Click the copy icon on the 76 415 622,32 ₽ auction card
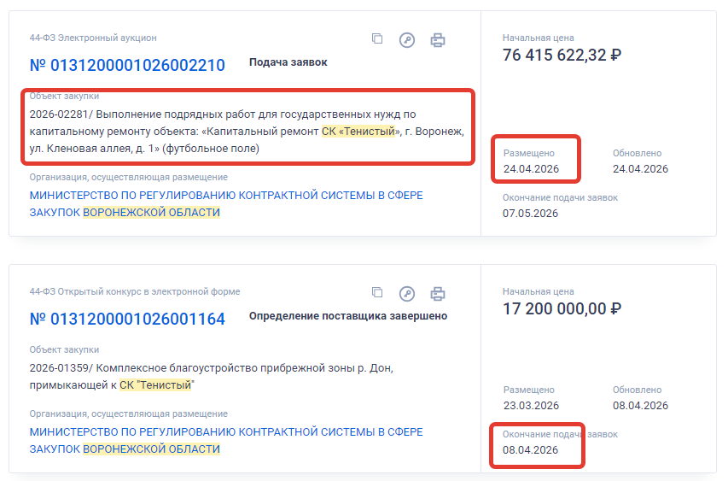This screenshot has width=728, height=481. click(x=377, y=39)
